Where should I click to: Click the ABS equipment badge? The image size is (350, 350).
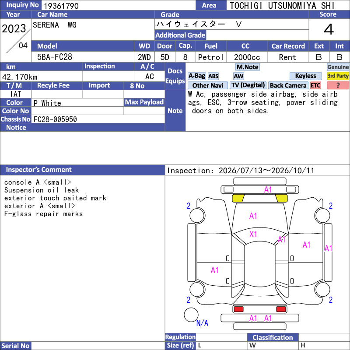(x=213, y=76)
